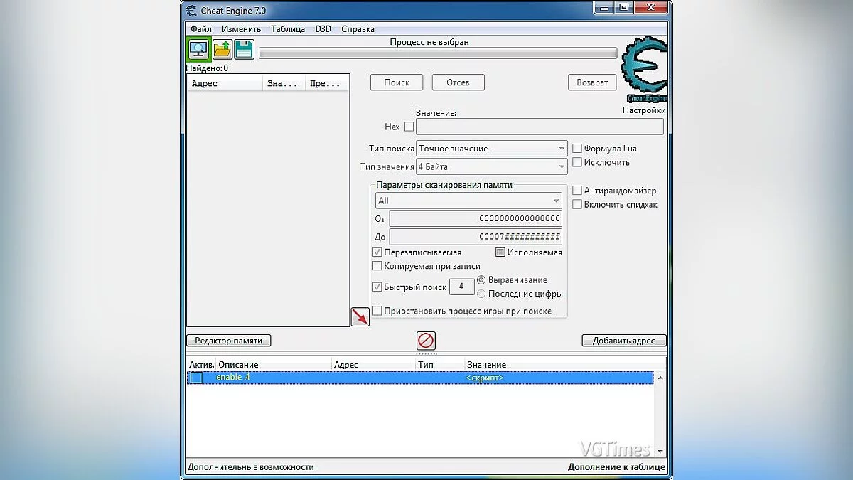853x480 pixels.
Task: Click the red arrow icon below scan results
Action: tap(360, 316)
